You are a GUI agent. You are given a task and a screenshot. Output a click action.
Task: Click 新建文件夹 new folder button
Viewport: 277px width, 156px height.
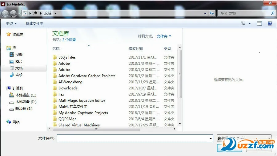click(x=34, y=23)
